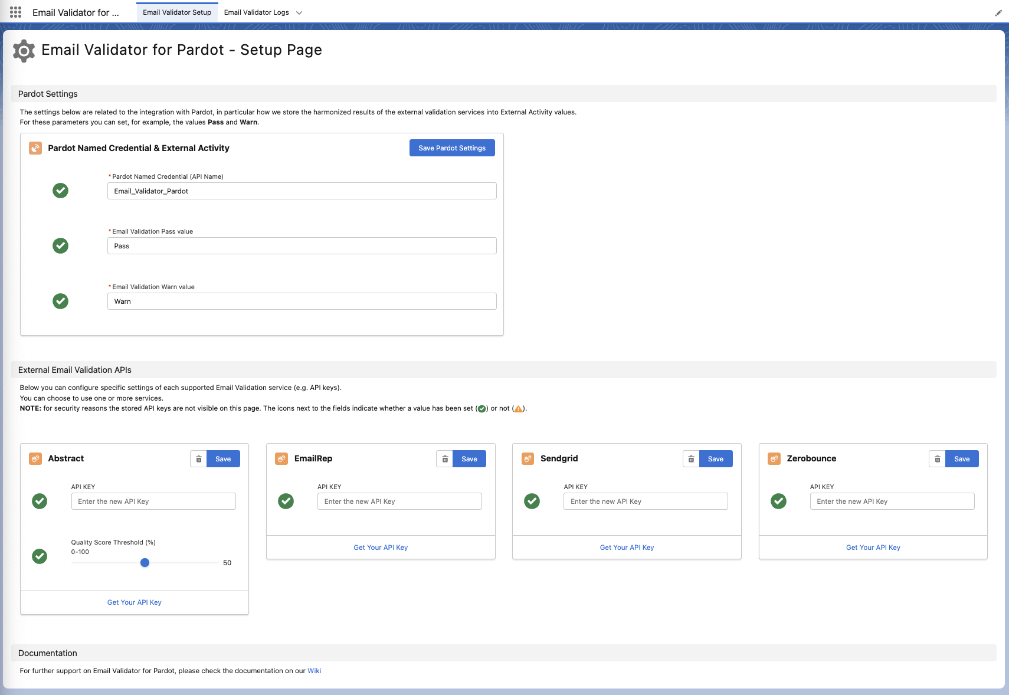The height and width of the screenshot is (695, 1009).
Task: Delete the Sendgrid API key with trash icon
Action: [x=691, y=459]
